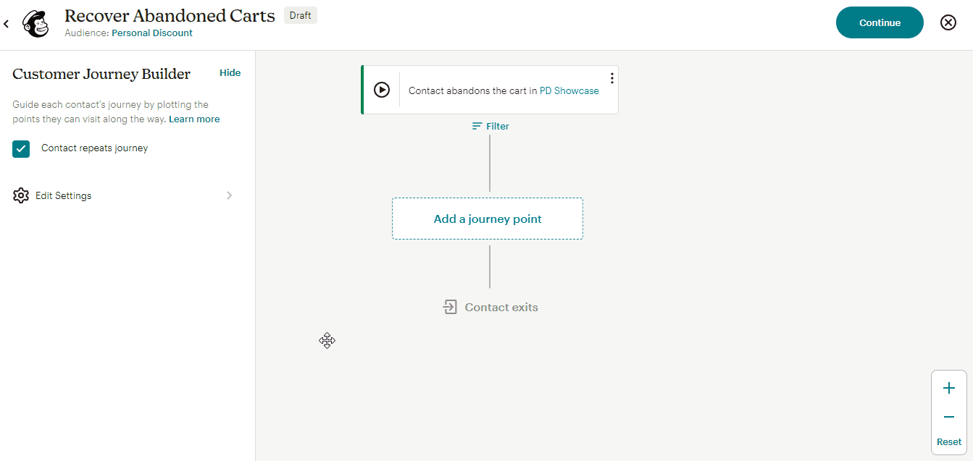Open the Draft status badge

click(300, 14)
